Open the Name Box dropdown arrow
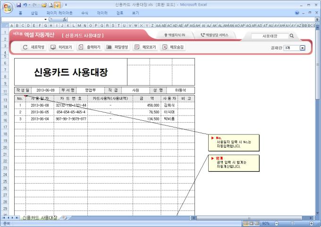The image size is (321, 227). [x=45, y=19]
